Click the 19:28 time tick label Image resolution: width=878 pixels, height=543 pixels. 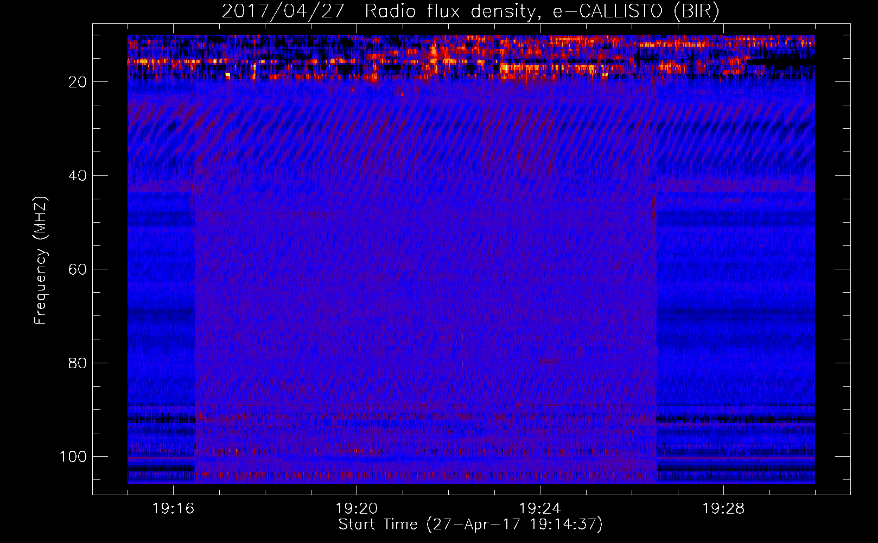coord(723,509)
